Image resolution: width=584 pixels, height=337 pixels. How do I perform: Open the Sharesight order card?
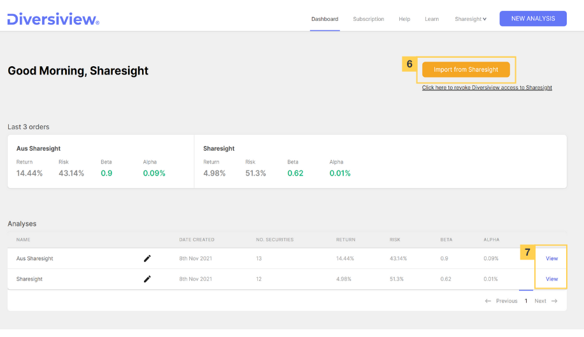tap(380, 162)
